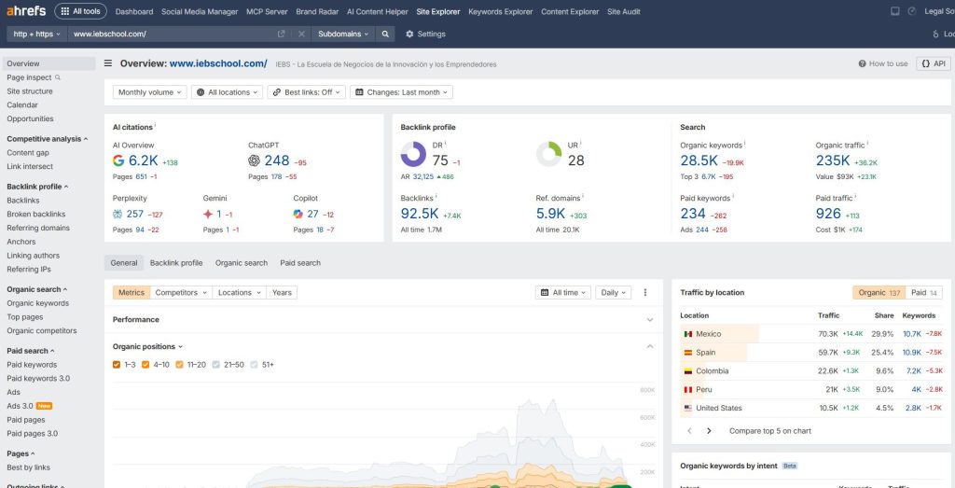The image size is (955, 488).
Task: Open the three-dot options menu above chart
Action: tap(644, 292)
